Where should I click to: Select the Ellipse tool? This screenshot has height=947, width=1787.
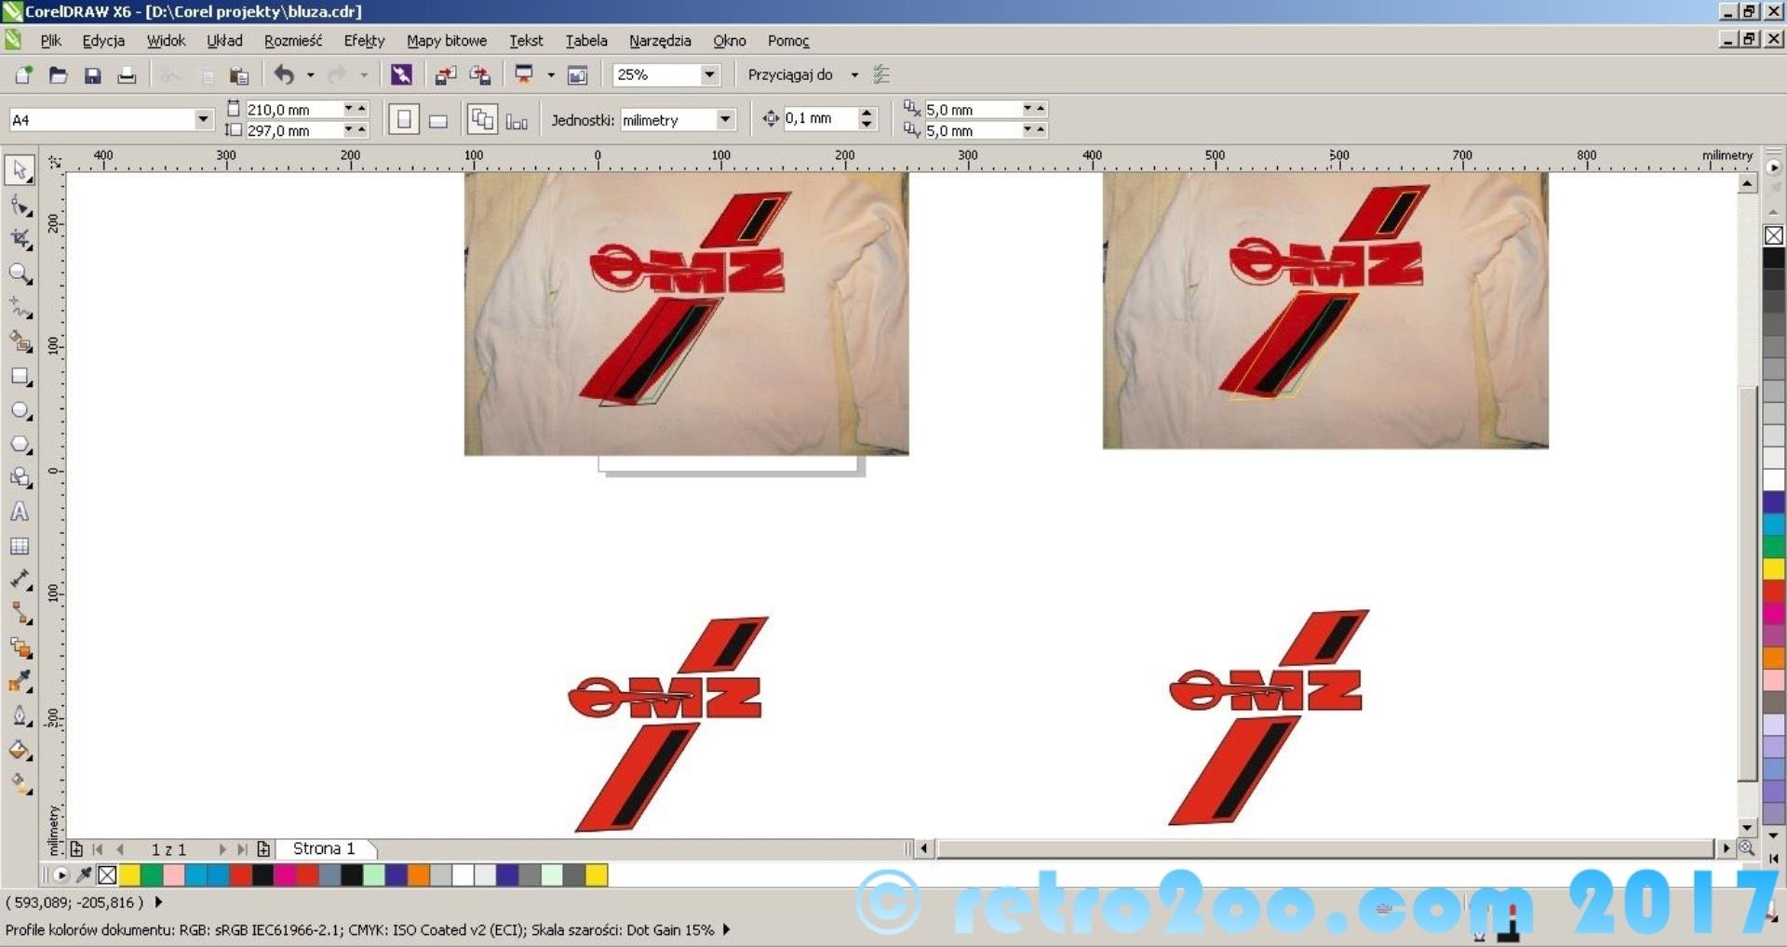[20, 411]
